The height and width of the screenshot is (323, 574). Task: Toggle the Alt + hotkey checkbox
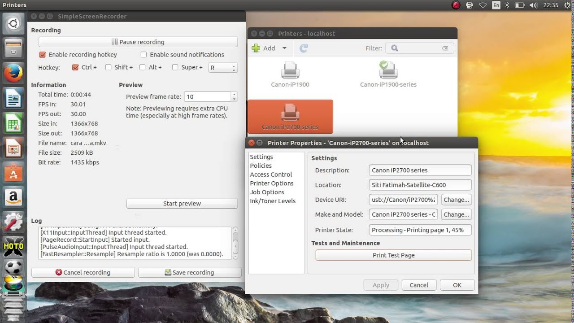click(143, 67)
